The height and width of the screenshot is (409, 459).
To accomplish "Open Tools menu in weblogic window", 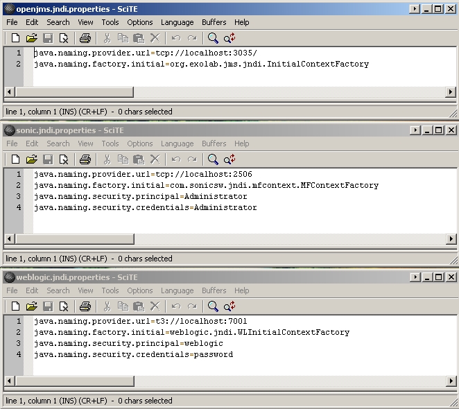I will (x=110, y=290).
